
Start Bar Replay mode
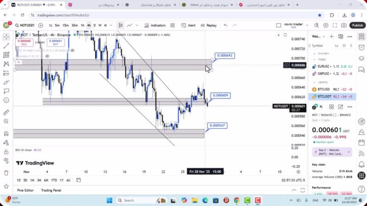click(208, 26)
